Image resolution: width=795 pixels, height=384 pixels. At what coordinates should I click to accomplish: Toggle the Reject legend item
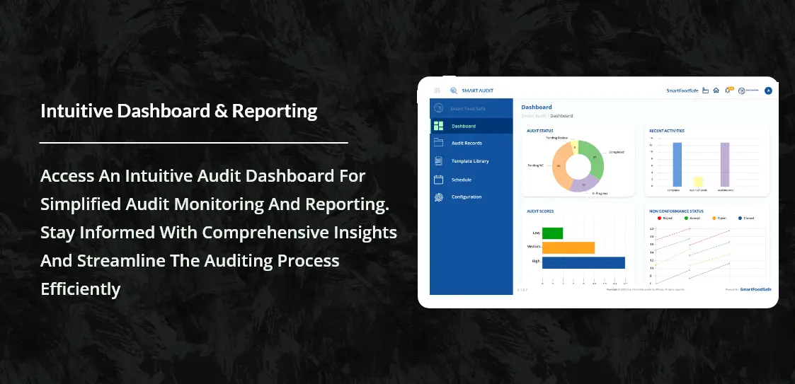click(x=665, y=218)
